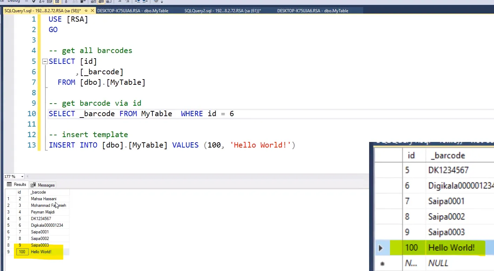Enable Include Actual Execution Plan
Image resolution: width=494 pixels, height=271 pixels.
[x=66, y=1]
